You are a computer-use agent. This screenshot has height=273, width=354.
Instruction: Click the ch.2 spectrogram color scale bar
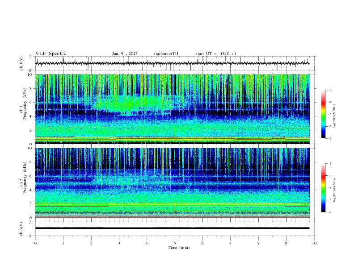323,188
